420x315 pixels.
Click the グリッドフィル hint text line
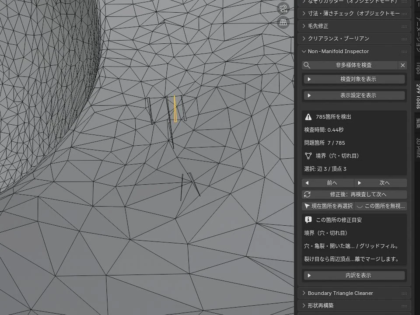tap(351, 246)
